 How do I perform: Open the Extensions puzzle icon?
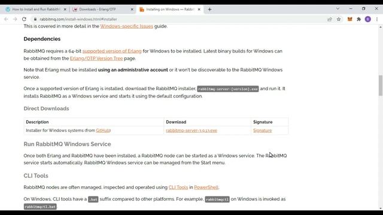pyautogui.click(x=359, y=19)
